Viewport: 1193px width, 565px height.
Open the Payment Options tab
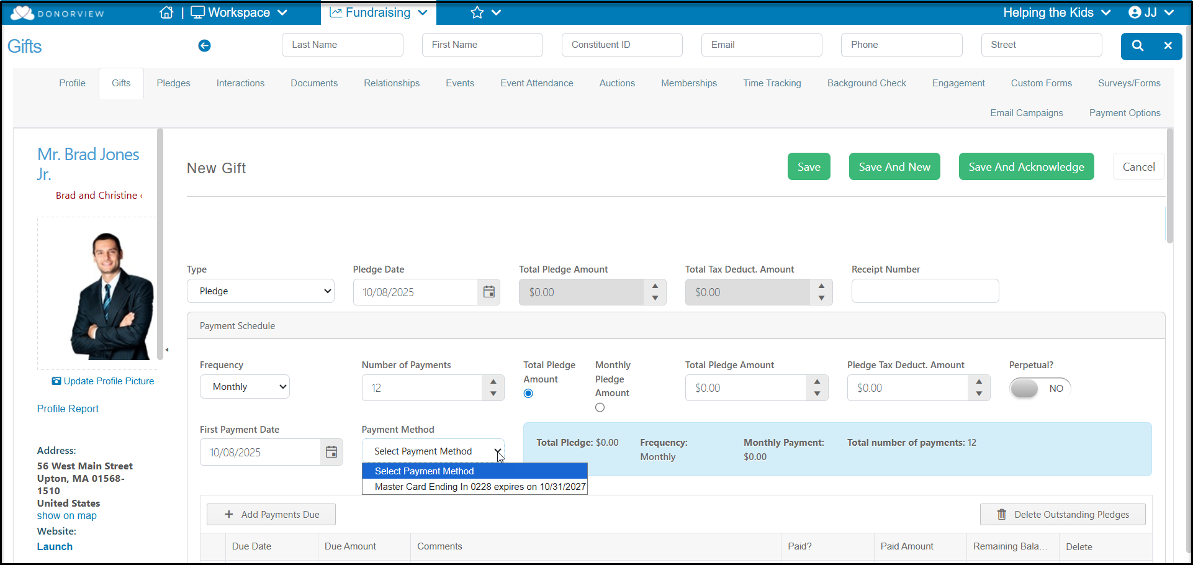(1125, 113)
